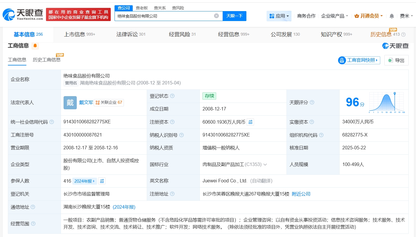The width and height of the screenshot is (416, 237).
Task: Click help icon beside 统一社会信用代码
Action: [52, 122]
